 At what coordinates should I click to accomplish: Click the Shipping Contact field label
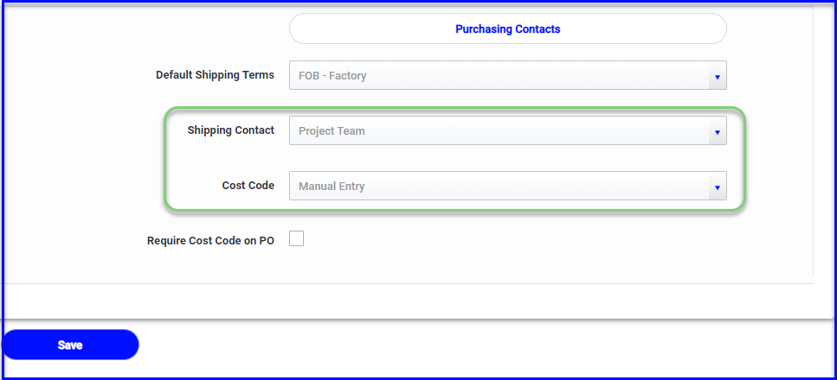[230, 130]
